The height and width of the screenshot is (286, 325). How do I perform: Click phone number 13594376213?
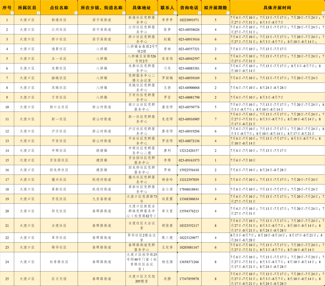(189, 211)
